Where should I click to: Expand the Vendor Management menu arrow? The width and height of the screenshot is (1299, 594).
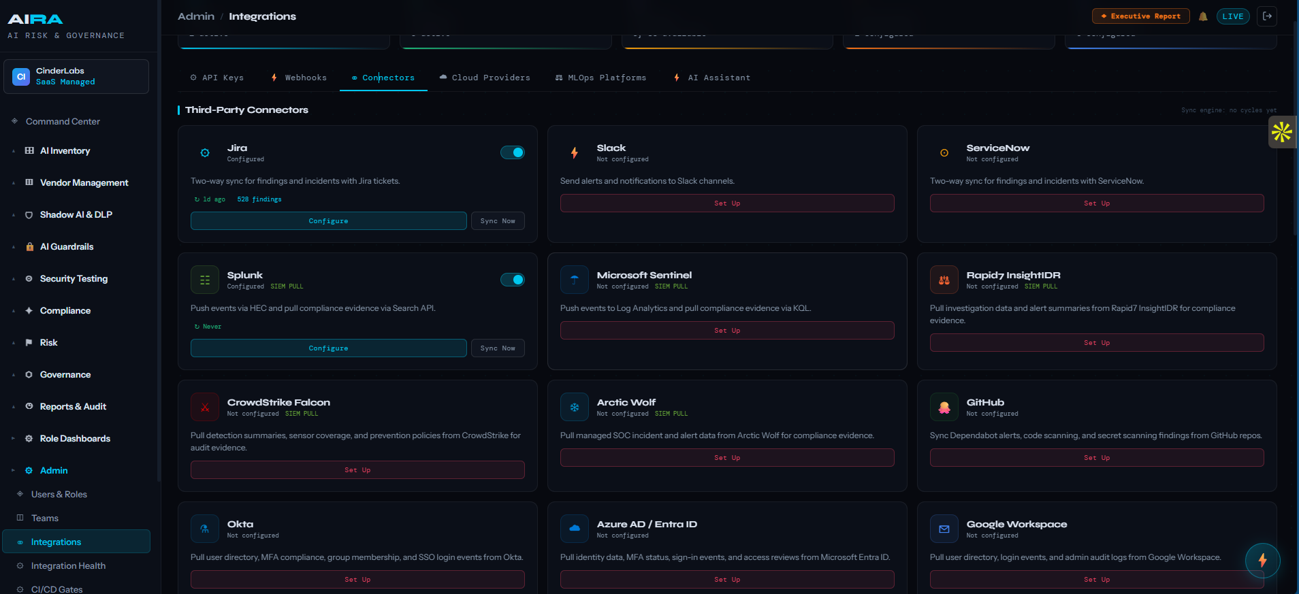[x=13, y=183]
